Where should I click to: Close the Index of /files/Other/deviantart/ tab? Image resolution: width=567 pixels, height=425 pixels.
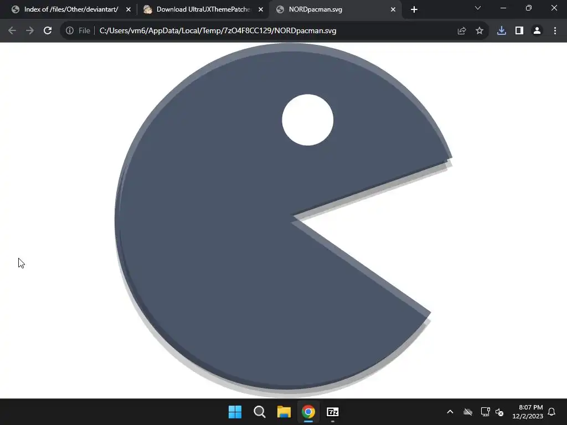click(x=128, y=10)
